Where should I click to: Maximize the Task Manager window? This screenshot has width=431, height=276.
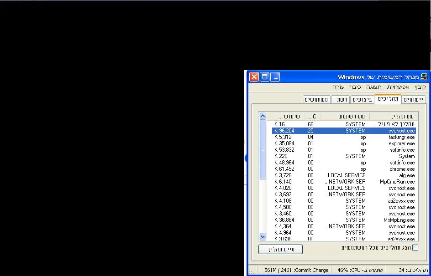[264, 77]
